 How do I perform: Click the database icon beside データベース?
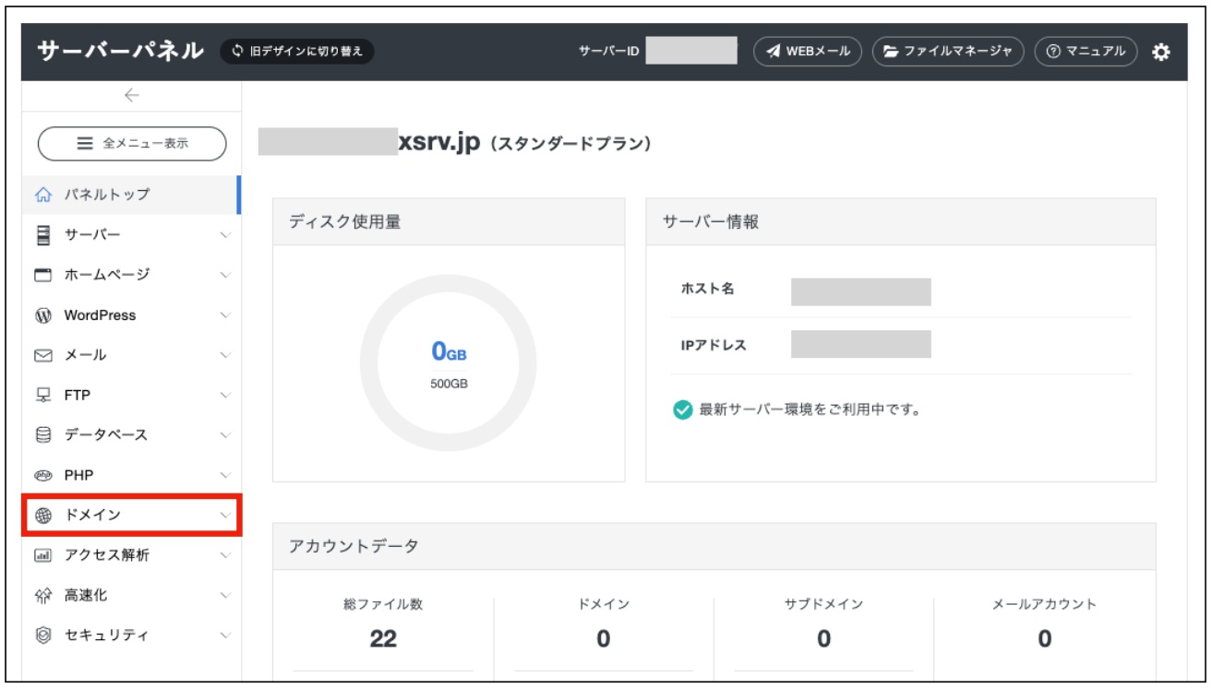coord(42,435)
